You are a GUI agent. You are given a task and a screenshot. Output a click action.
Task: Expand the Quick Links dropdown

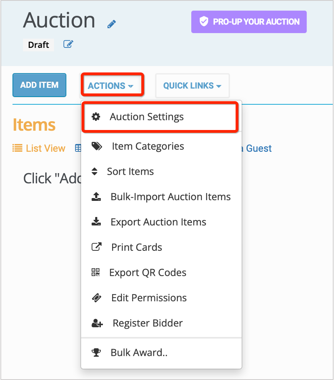(192, 86)
